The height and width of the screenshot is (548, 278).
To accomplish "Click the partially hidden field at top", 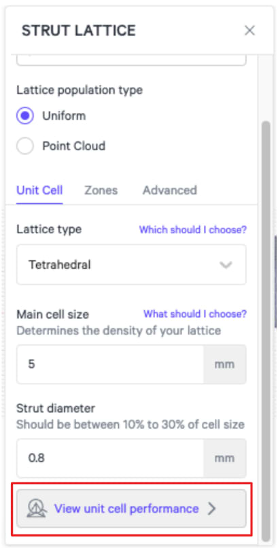I will pyautogui.click(x=131, y=60).
